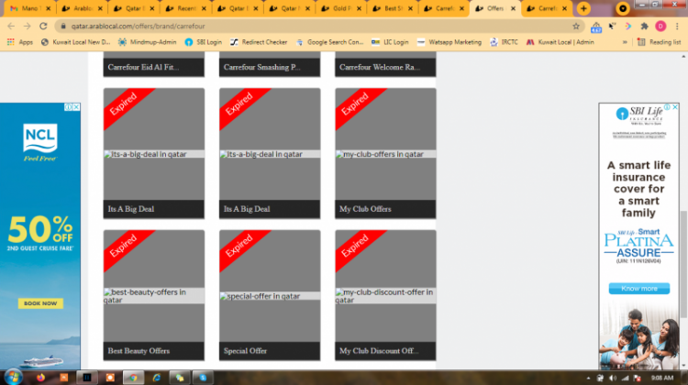Image resolution: width=688 pixels, height=385 pixels.
Task: Click BOOK NOW in NCL ad
Action: [40, 303]
